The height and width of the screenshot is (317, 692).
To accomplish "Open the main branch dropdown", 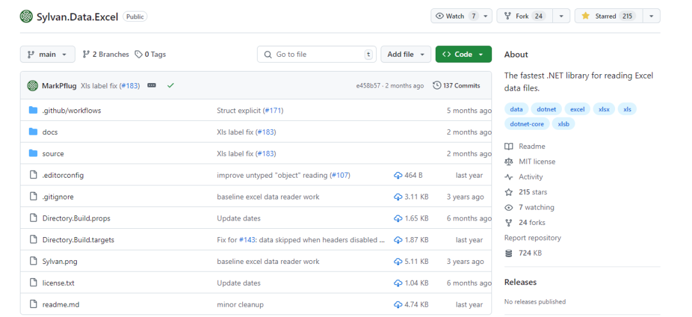I will point(47,54).
